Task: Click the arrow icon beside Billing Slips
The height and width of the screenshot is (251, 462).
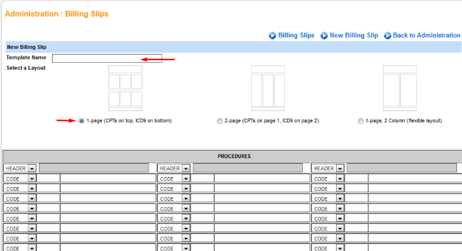Action: pos(273,36)
